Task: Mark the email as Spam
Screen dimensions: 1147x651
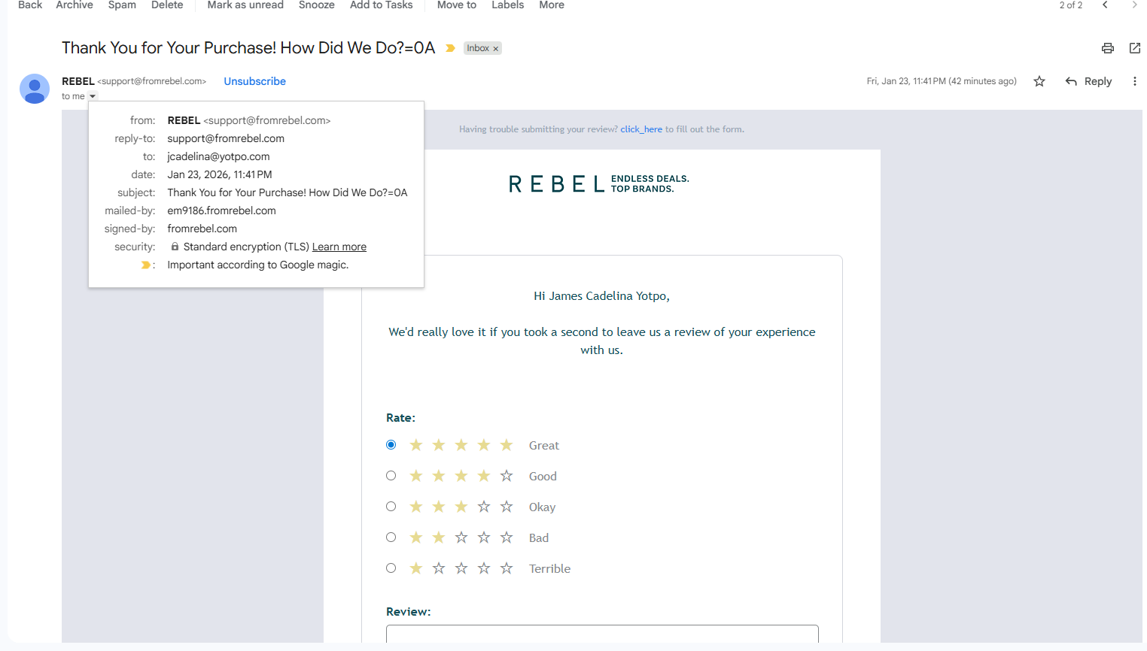Action: coord(122,5)
